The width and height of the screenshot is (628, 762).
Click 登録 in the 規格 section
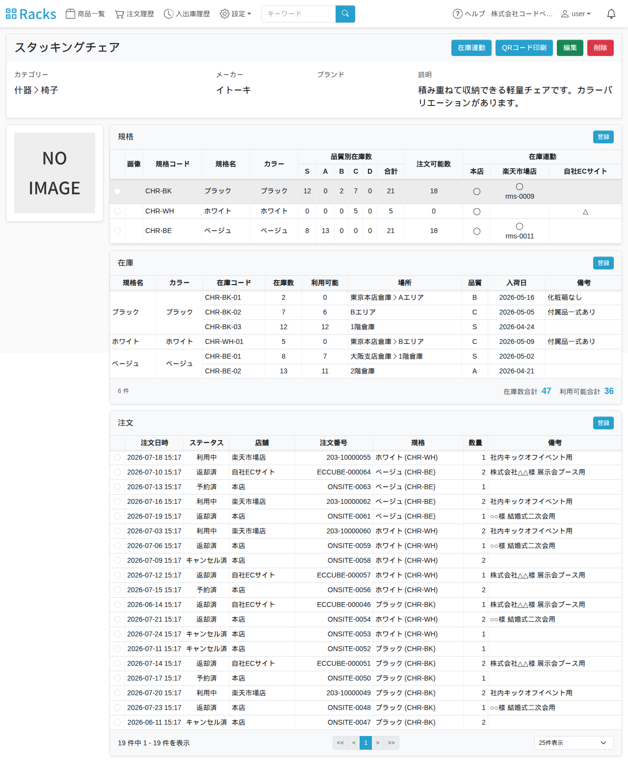coord(603,137)
